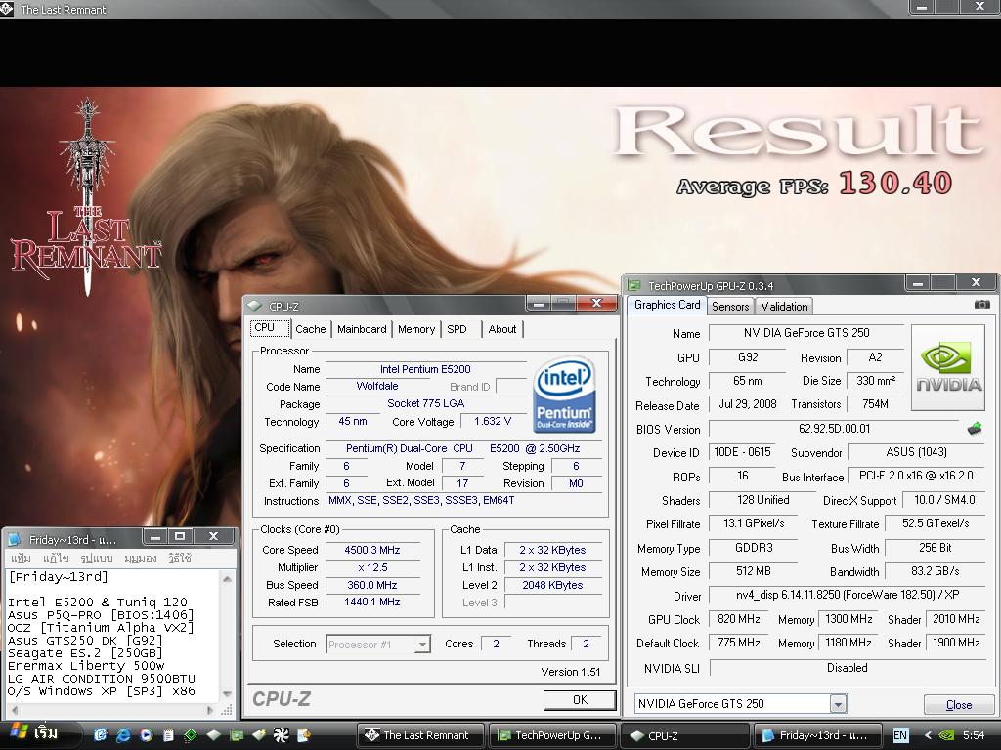The image size is (1001, 750).
Task: Open the Sensors tab in GPU-Z
Action: pyautogui.click(x=730, y=306)
